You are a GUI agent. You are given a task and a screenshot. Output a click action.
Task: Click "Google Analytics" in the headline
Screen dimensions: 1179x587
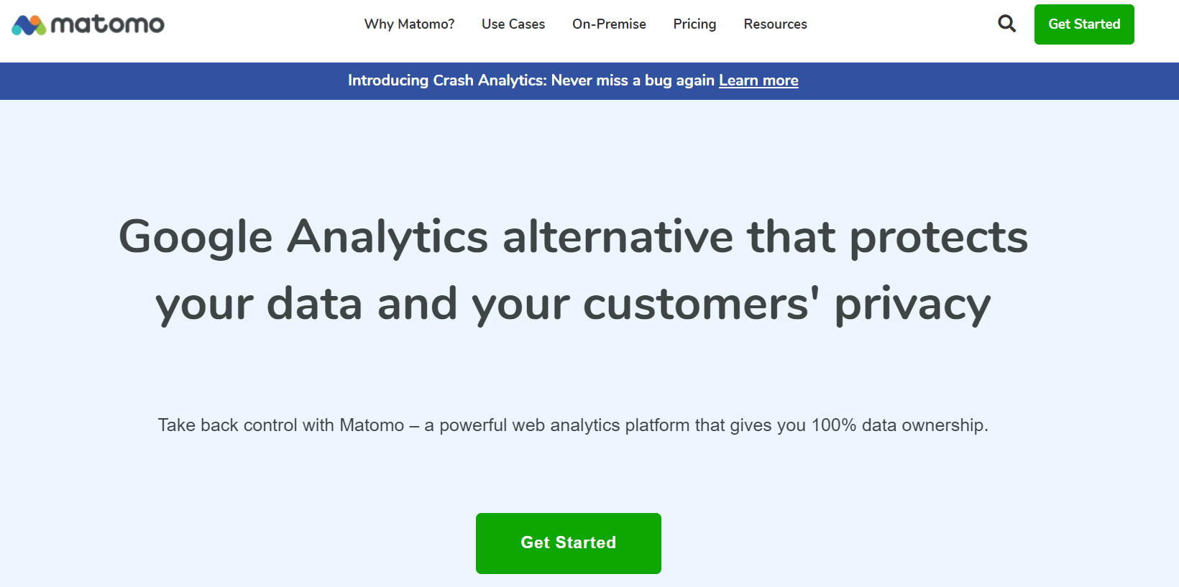point(303,237)
